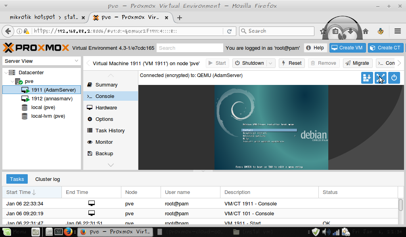Sort by Description column header
The height and width of the screenshot is (237, 406).
coord(269,192)
